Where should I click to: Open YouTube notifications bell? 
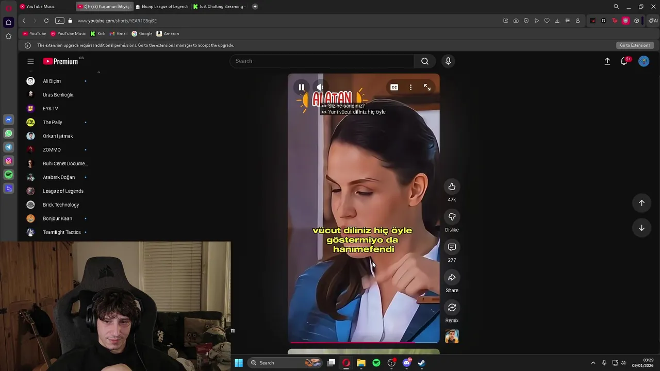coord(624,61)
